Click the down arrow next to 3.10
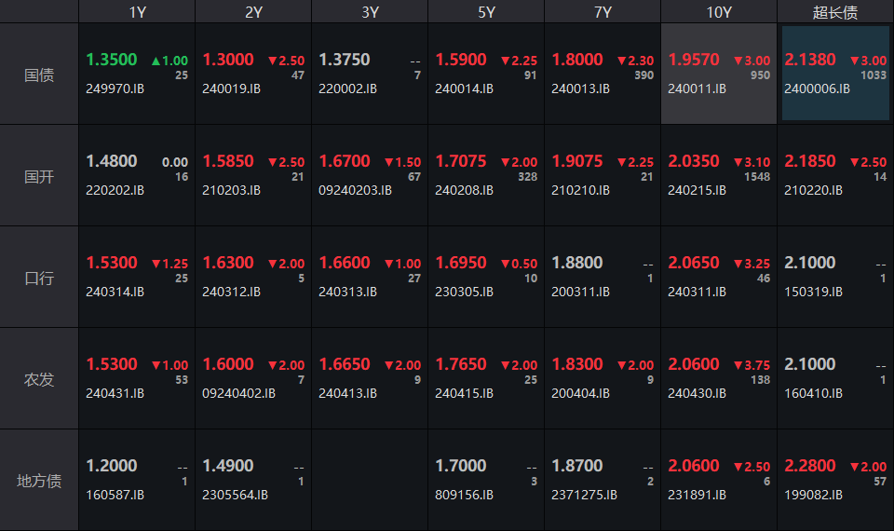894x531 pixels. click(x=738, y=162)
